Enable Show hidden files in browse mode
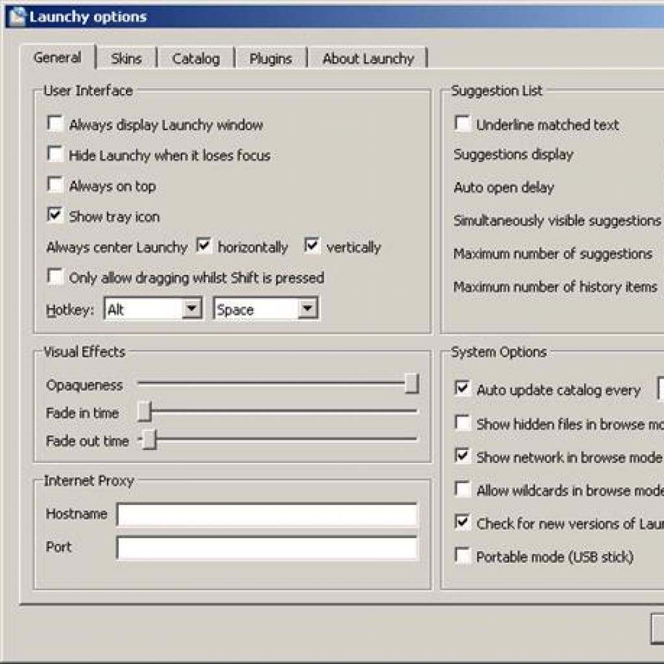 [x=462, y=423]
